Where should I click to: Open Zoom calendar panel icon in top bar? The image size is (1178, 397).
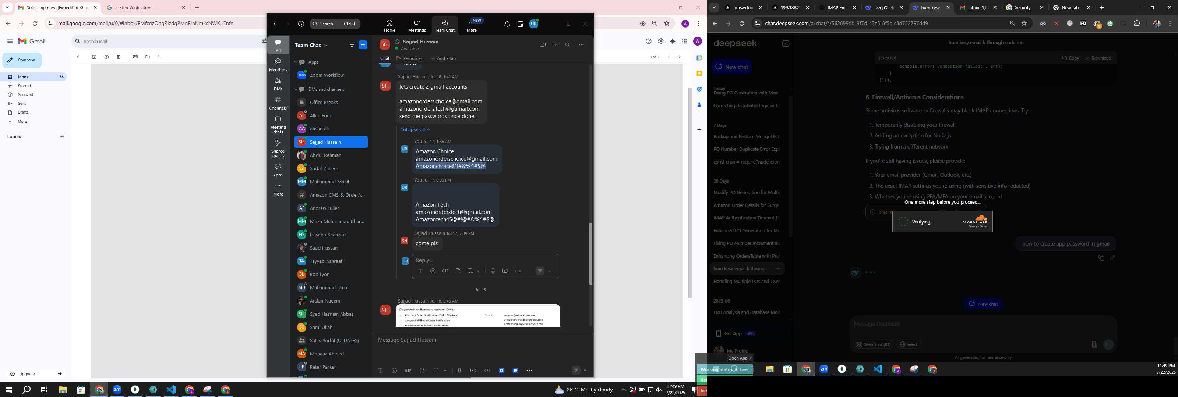click(x=521, y=24)
